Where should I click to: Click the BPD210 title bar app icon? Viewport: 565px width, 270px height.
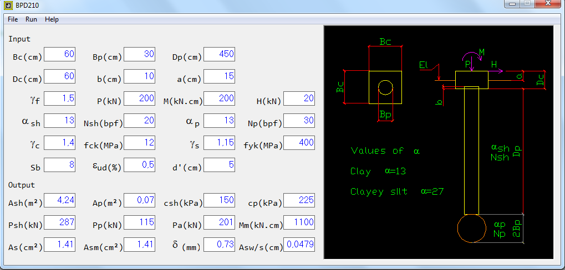pyautogui.click(x=8, y=6)
